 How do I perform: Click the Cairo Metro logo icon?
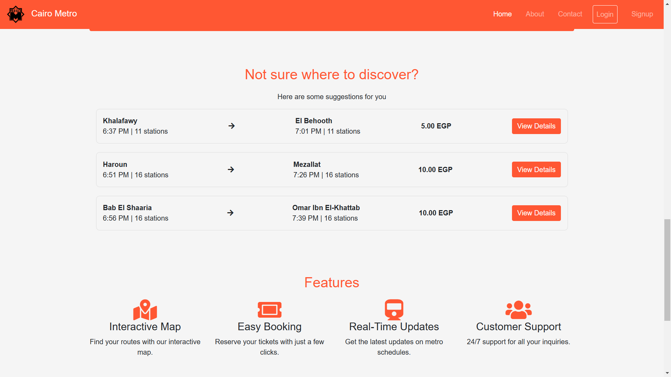[16, 14]
